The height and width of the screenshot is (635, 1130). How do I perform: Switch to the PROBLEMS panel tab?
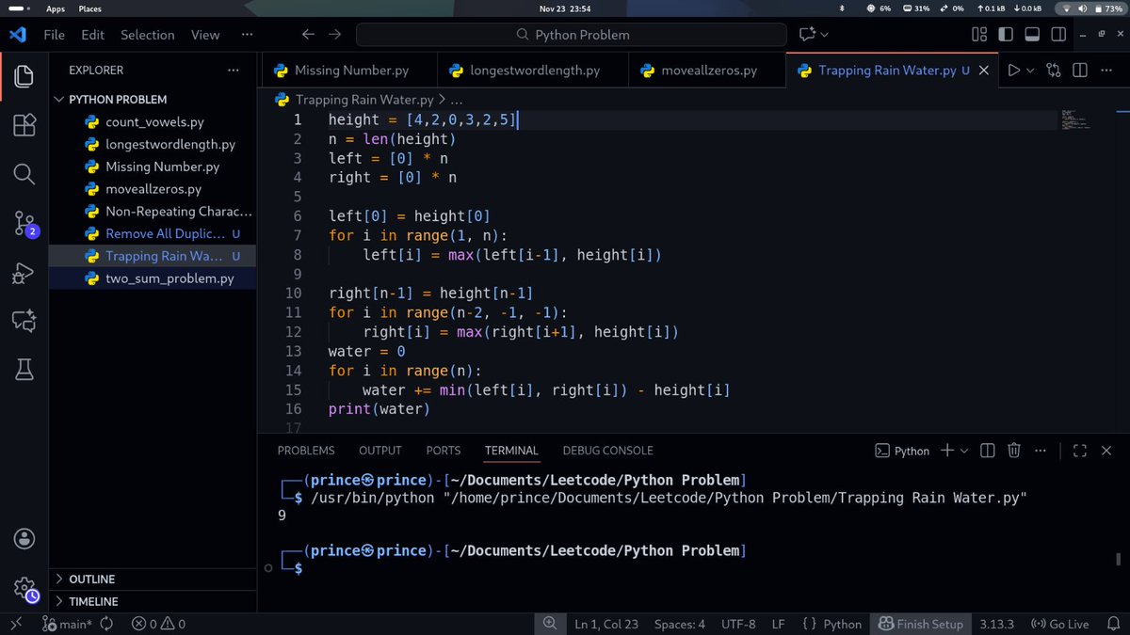coord(306,451)
